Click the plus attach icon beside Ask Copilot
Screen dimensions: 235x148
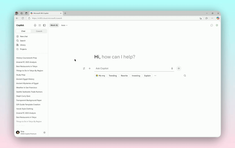(x=90, y=68)
